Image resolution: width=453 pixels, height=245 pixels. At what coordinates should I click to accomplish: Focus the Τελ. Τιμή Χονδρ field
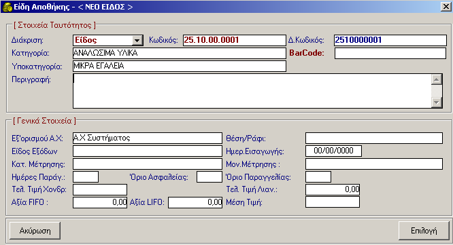100,189
